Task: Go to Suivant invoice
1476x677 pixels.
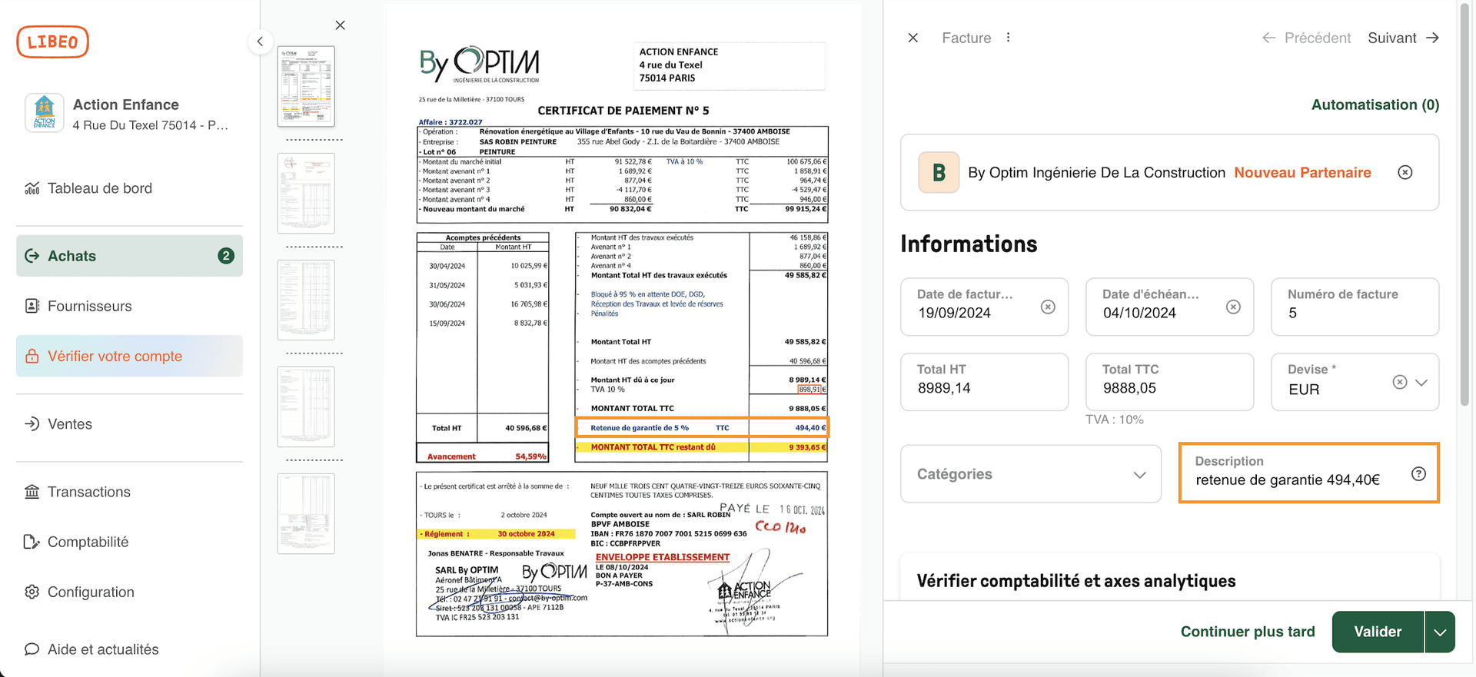Action: (1403, 38)
